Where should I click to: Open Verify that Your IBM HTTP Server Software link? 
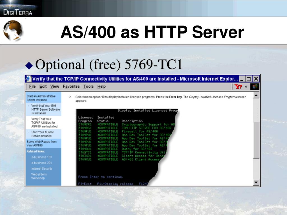[45, 109]
